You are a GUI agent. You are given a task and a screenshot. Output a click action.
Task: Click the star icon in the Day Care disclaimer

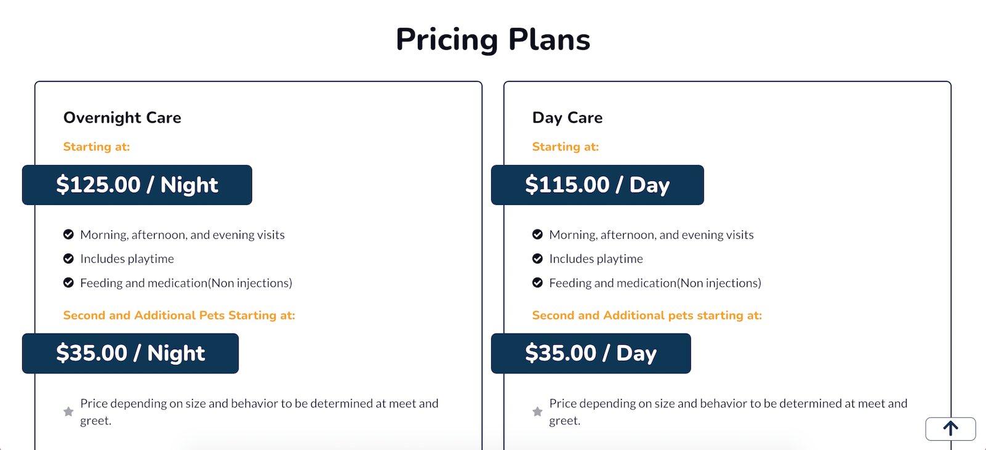click(x=537, y=411)
